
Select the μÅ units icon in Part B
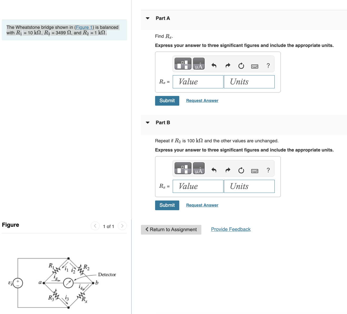tap(198, 168)
